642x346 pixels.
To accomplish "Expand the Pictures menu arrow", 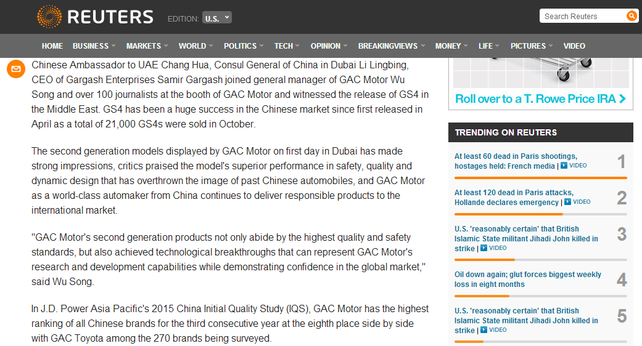I will (551, 46).
